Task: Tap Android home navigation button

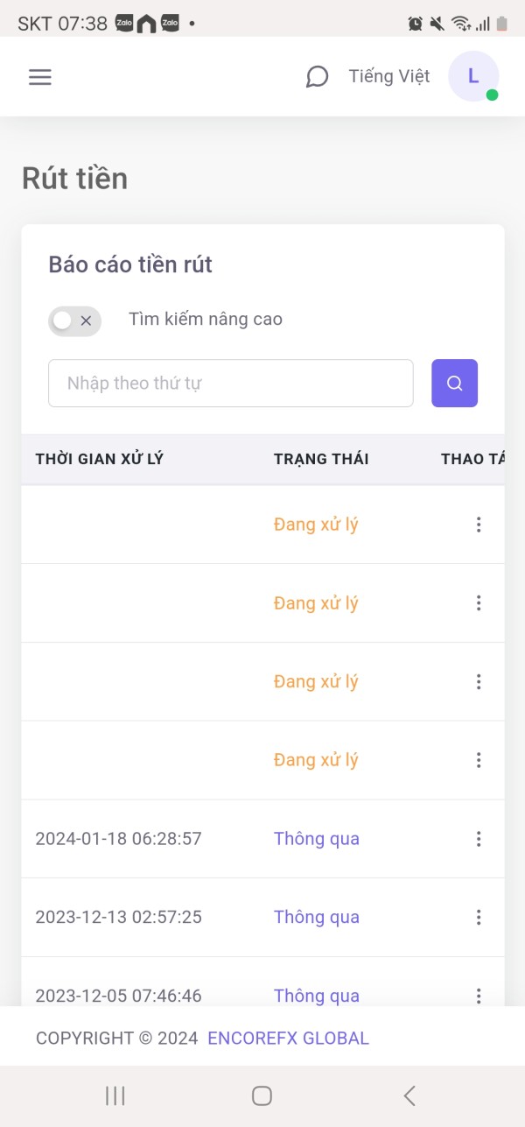Action: (262, 1095)
